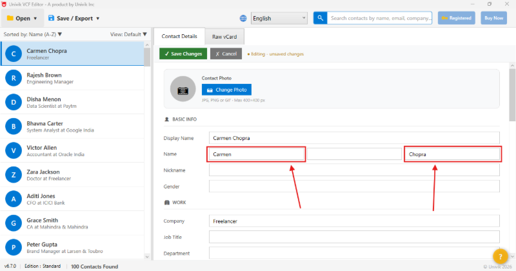Select the Disha Menon 'D' avatar
The width and height of the screenshot is (516, 271).
[x=14, y=102]
